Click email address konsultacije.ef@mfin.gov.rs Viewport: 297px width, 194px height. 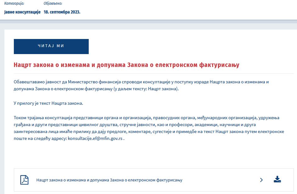coord(95,138)
